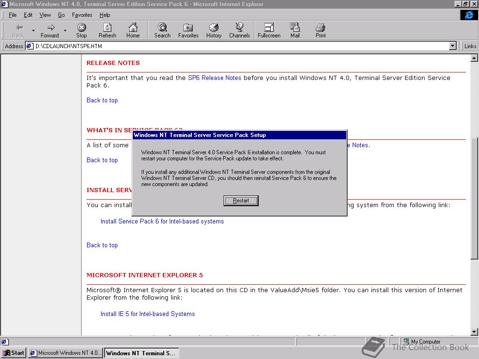The height and width of the screenshot is (359, 479).
Task: Open the Channels toolbar button
Action: (x=239, y=31)
